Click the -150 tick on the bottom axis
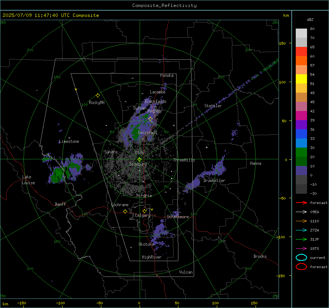329x308 pixels. tap(22, 303)
